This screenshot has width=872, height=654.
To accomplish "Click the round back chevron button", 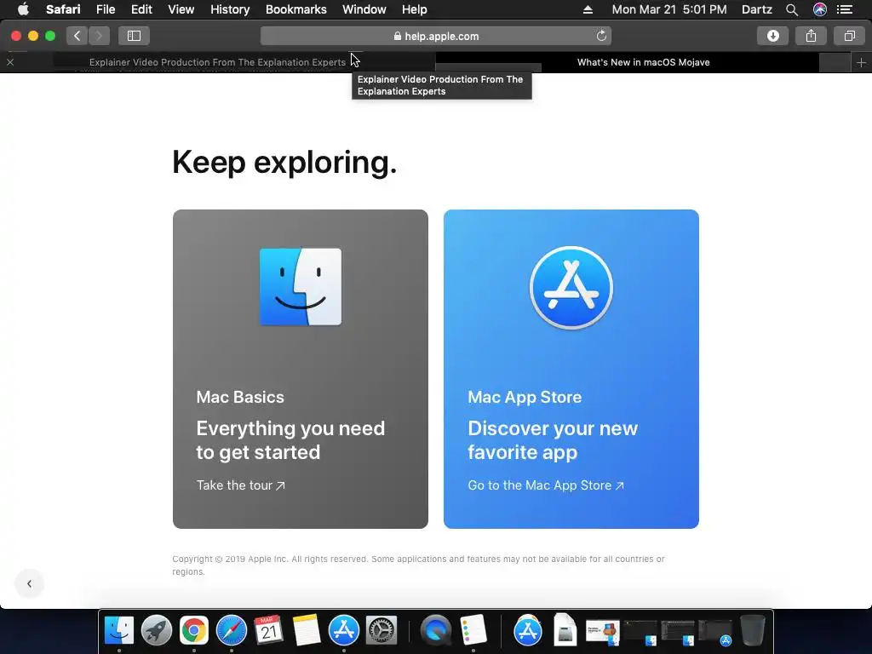I will point(30,583).
